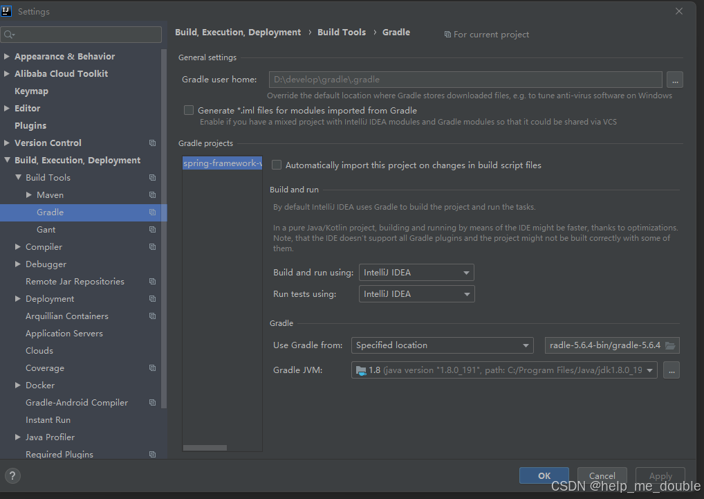Viewport: 704px width, 499px height.
Task: Click the settings tree vertical scrollbar
Action: [164, 228]
